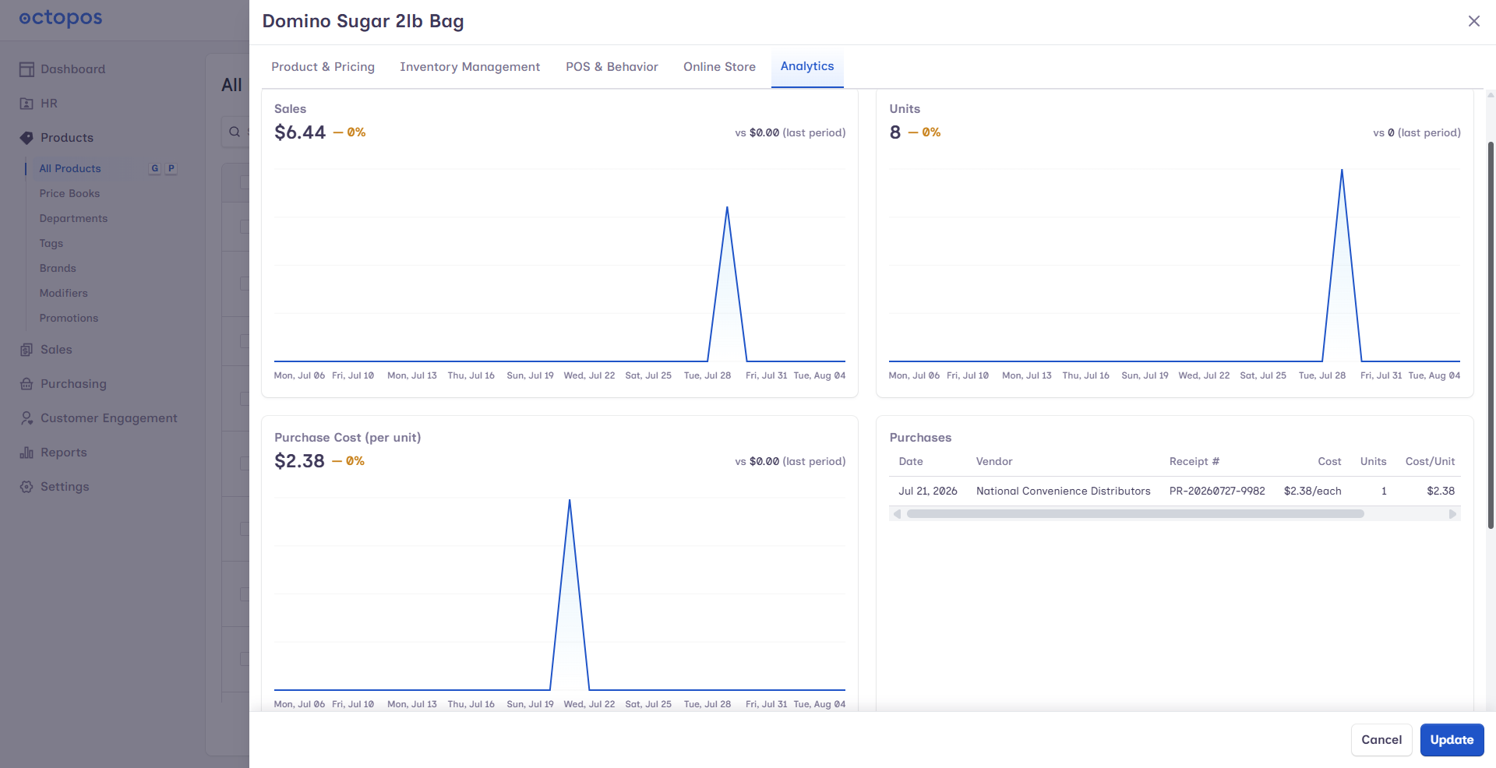Open the POS & Behavior tab

612,67
